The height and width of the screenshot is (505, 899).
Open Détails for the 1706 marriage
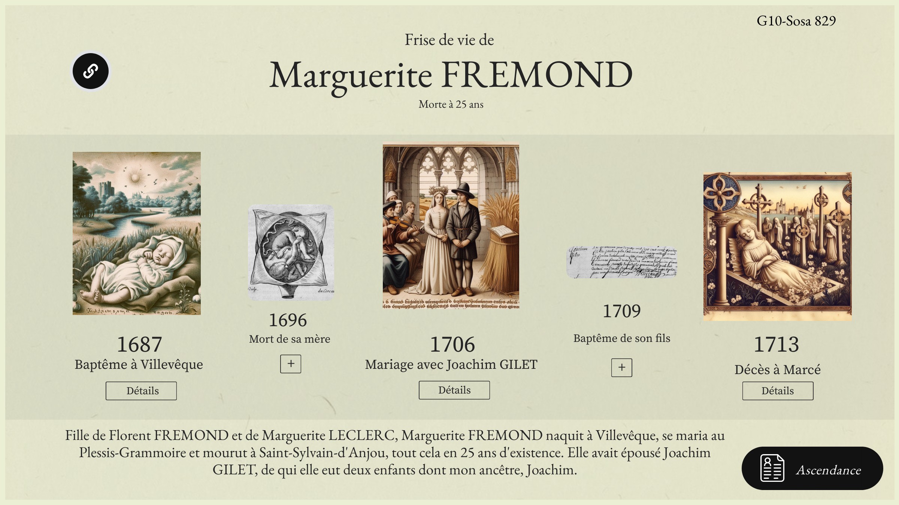click(x=454, y=390)
